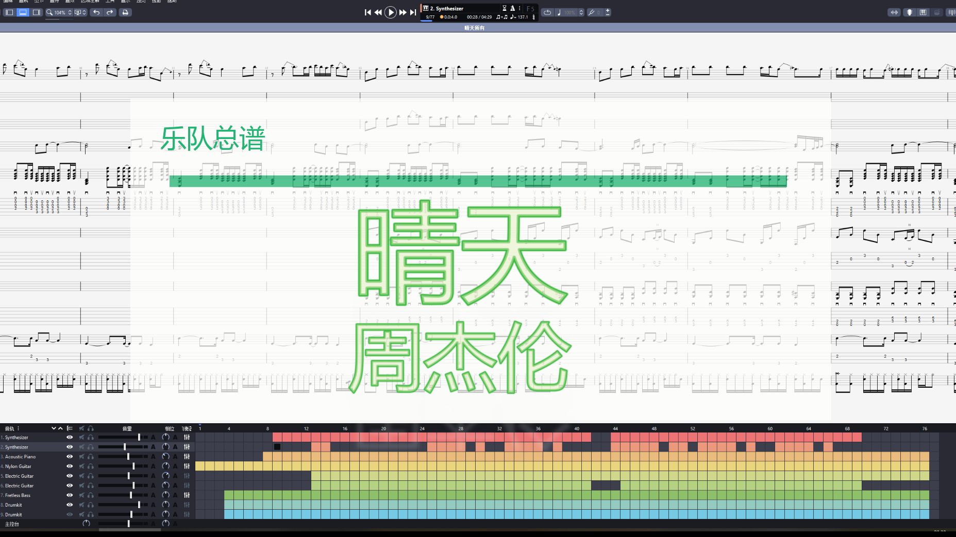Mute all tracks from header
The height and width of the screenshot is (537, 956).
click(81, 428)
